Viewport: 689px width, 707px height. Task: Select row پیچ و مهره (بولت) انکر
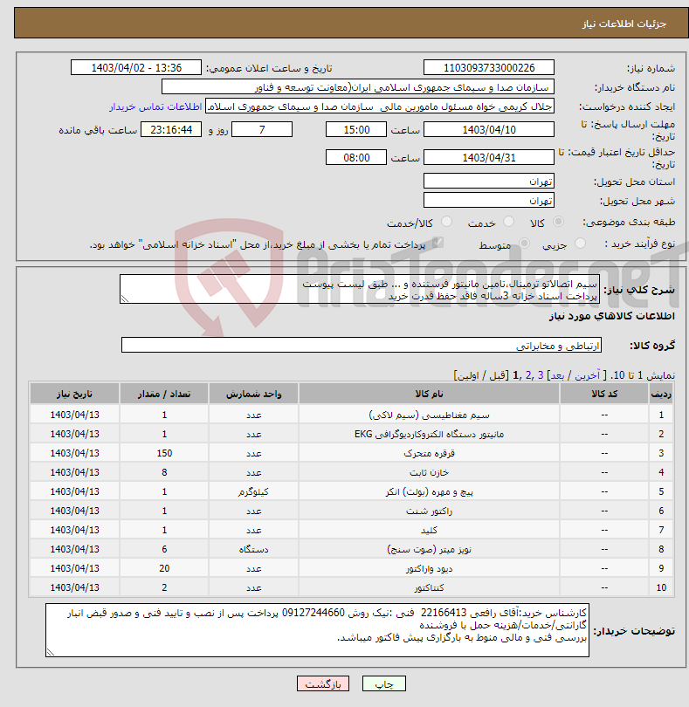pos(352,491)
